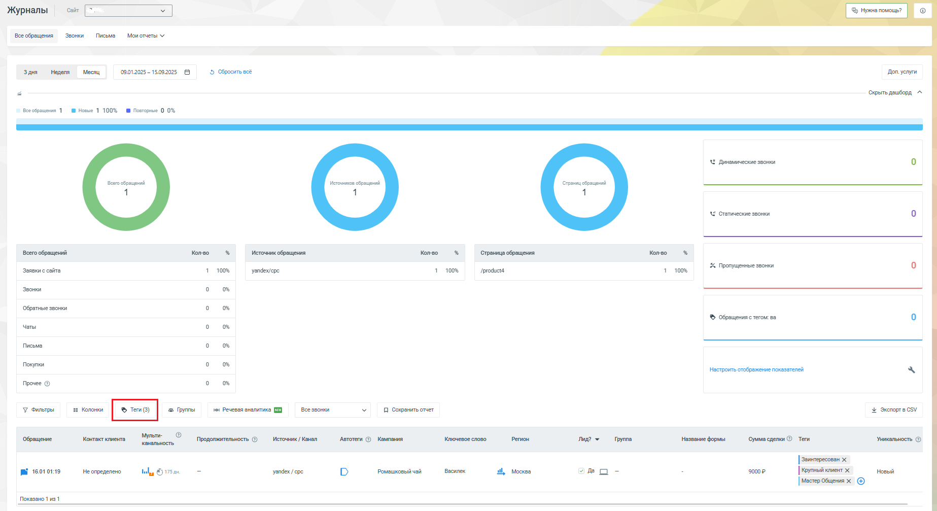Click the yandex/cpc source row
937x511 pixels.
click(x=355, y=271)
